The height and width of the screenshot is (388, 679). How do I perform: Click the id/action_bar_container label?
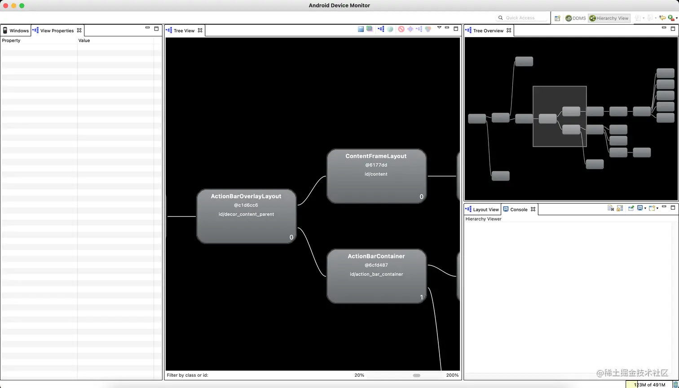click(x=376, y=274)
